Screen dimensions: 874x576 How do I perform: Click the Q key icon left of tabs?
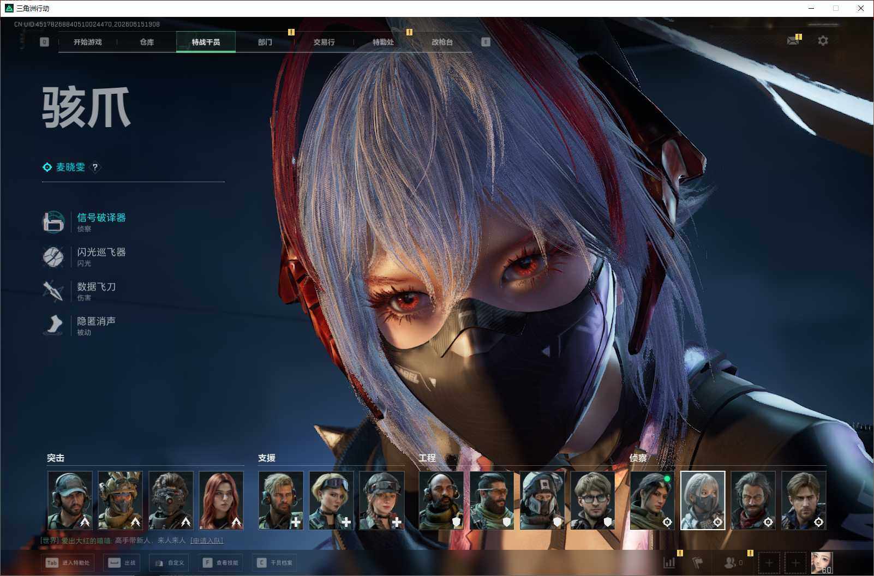[44, 42]
